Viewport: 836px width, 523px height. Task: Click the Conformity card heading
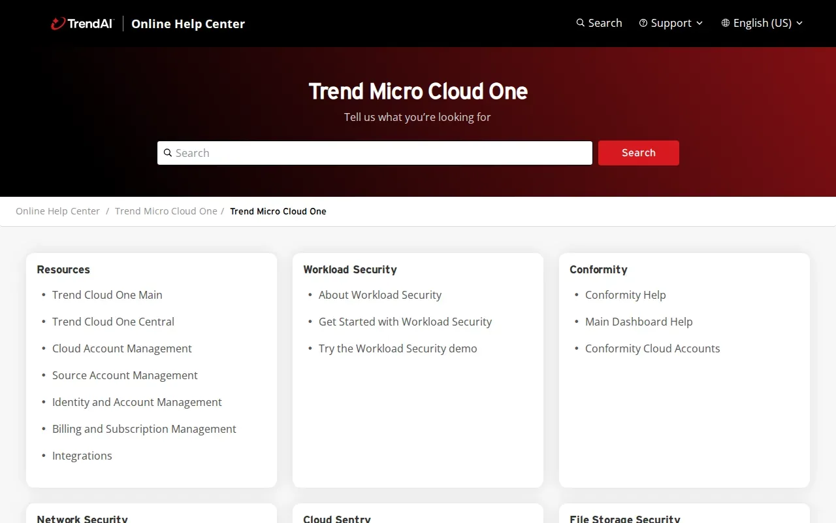pyautogui.click(x=598, y=269)
